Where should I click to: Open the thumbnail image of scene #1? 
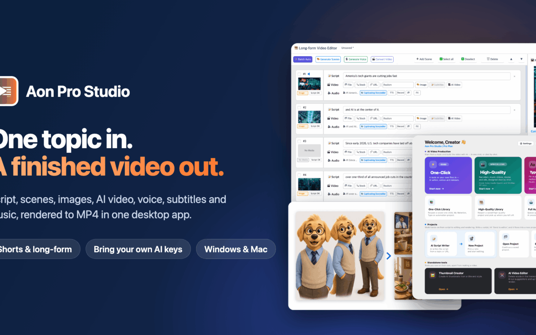pos(309,83)
